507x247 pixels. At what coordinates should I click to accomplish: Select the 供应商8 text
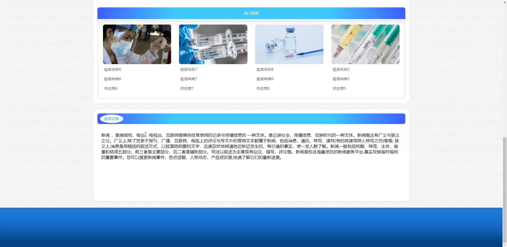coord(263,88)
